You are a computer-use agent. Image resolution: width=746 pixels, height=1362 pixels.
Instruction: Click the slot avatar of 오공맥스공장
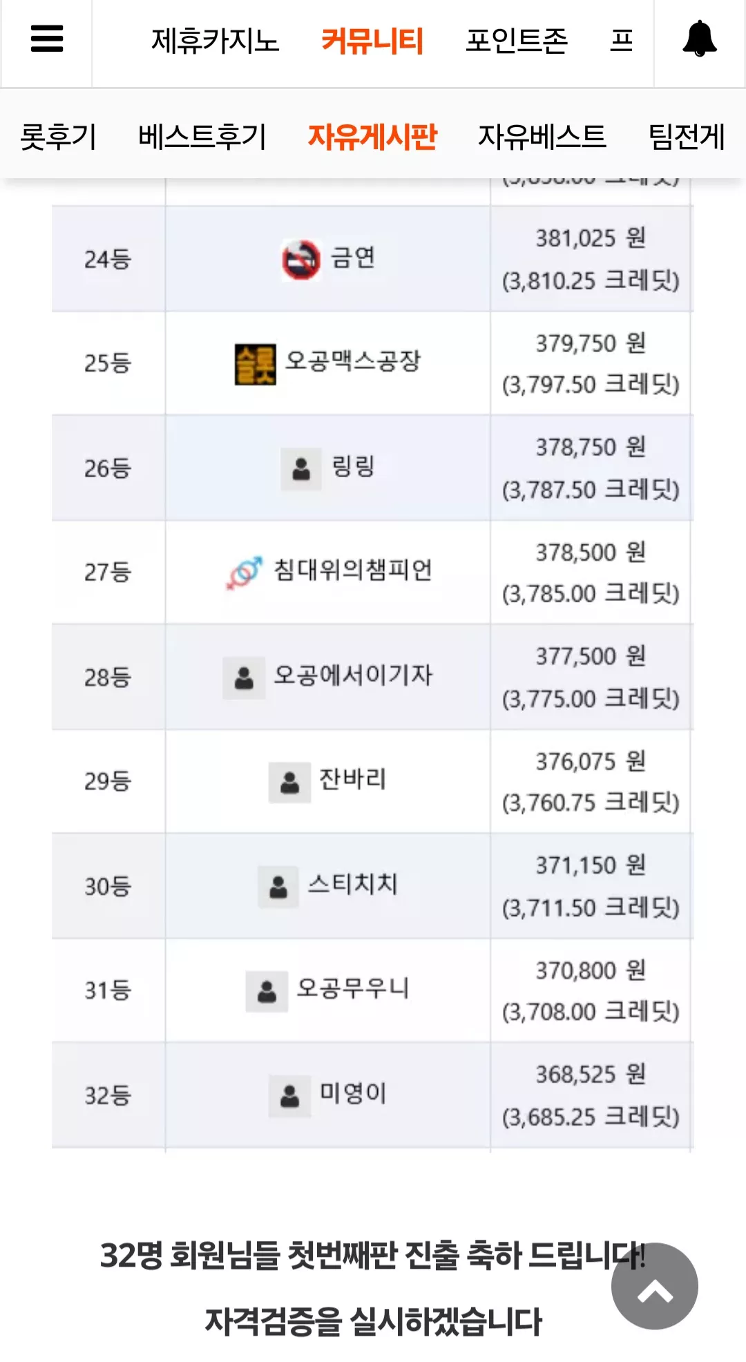click(255, 364)
